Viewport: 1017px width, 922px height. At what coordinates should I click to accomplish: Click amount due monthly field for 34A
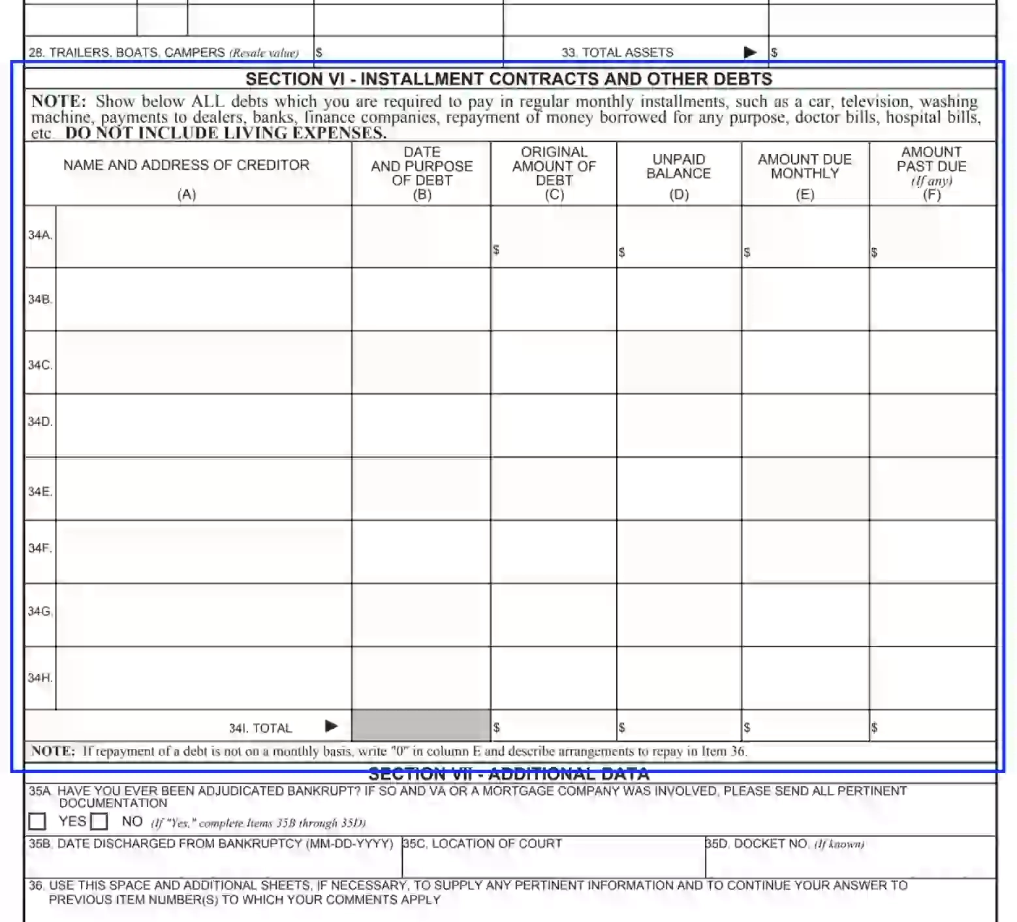[805, 237]
